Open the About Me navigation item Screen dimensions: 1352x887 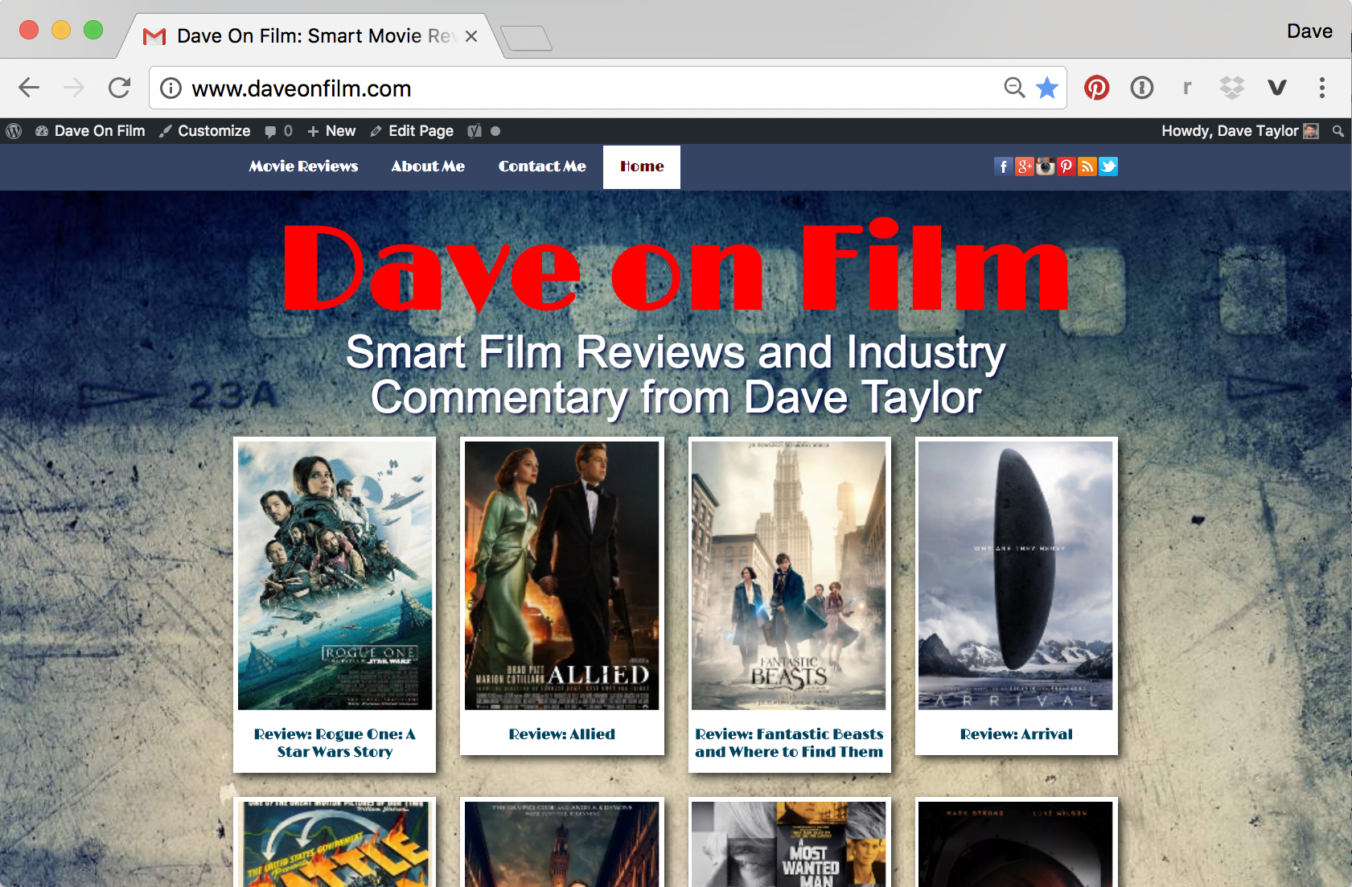[428, 166]
